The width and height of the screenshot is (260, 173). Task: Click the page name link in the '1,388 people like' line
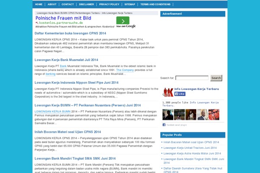tap(190, 104)
